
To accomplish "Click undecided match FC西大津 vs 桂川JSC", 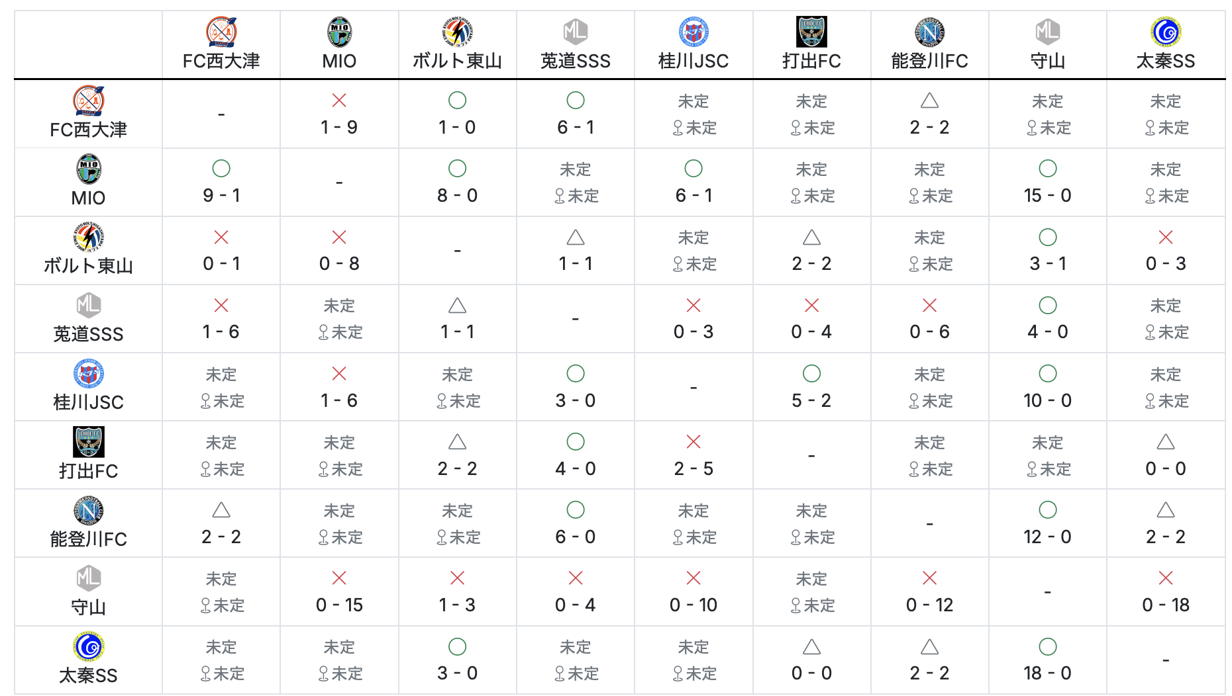I will click(x=693, y=114).
